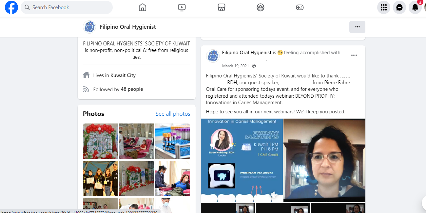
Task: Open the speaker webcam screenshot image
Action: click(x=324, y=160)
